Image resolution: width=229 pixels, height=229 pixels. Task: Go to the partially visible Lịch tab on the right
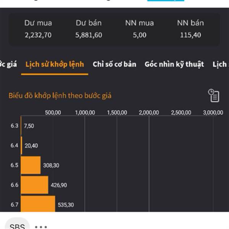[220, 64]
